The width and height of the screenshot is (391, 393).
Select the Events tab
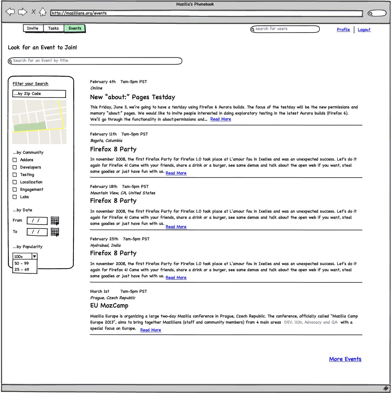click(75, 28)
